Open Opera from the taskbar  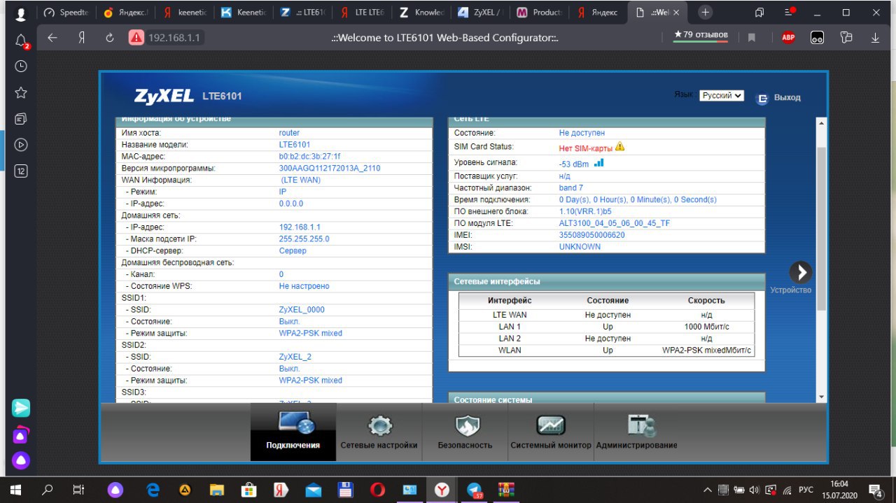tap(377, 490)
